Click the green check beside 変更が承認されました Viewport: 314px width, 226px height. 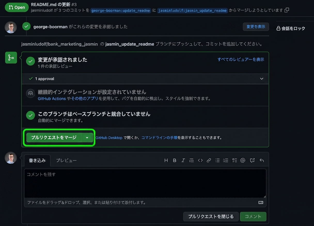[x=30, y=61]
